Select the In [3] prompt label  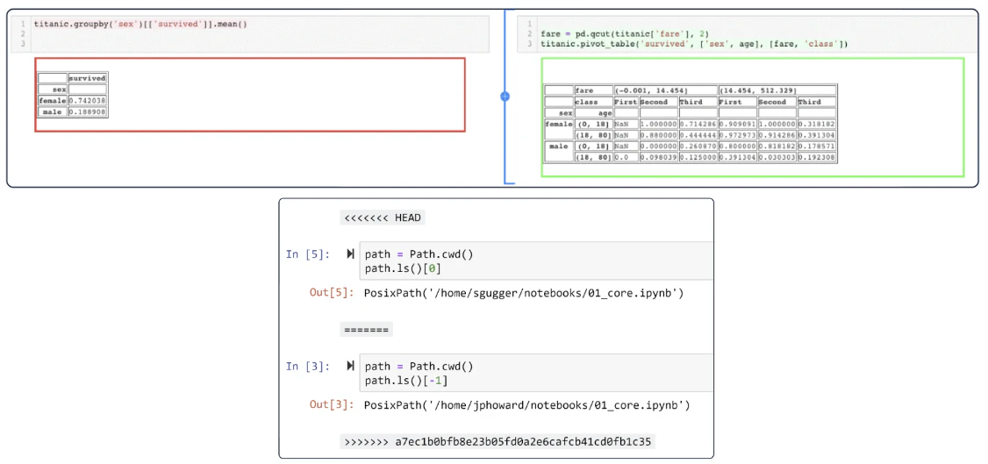tap(308, 367)
